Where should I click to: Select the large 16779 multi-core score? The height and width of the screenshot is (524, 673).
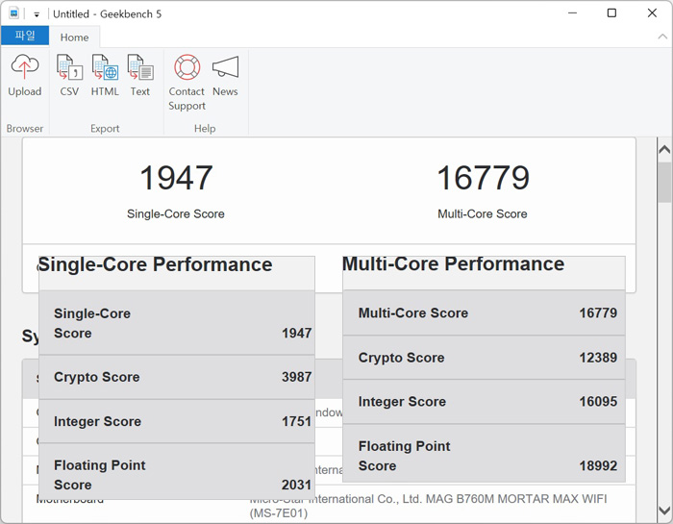click(483, 178)
